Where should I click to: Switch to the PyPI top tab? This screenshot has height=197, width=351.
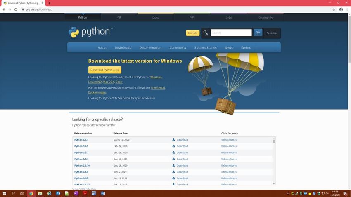pyautogui.click(x=192, y=17)
